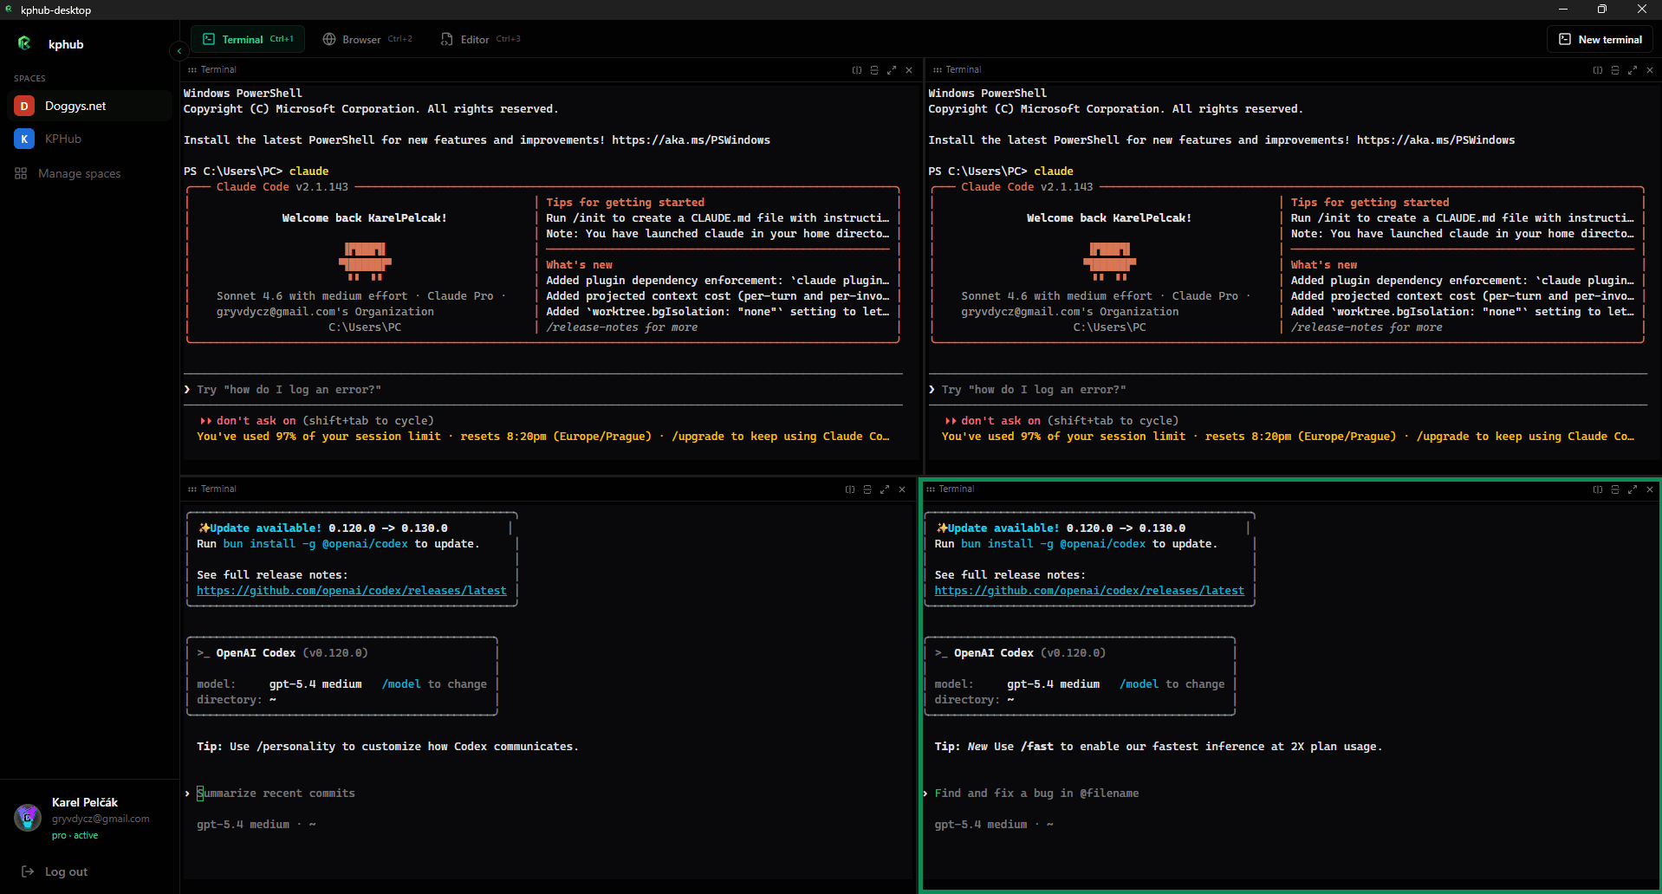Screen dimensions: 1662x894
Task: Split top-left terminal pane side by side
Action: [x=857, y=70]
